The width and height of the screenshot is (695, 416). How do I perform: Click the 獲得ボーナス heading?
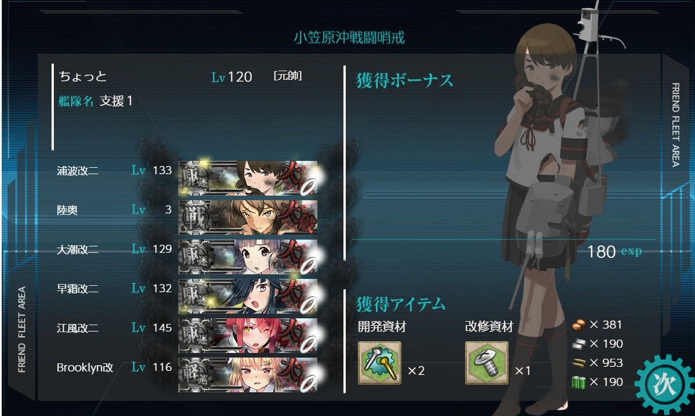tap(404, 80)
